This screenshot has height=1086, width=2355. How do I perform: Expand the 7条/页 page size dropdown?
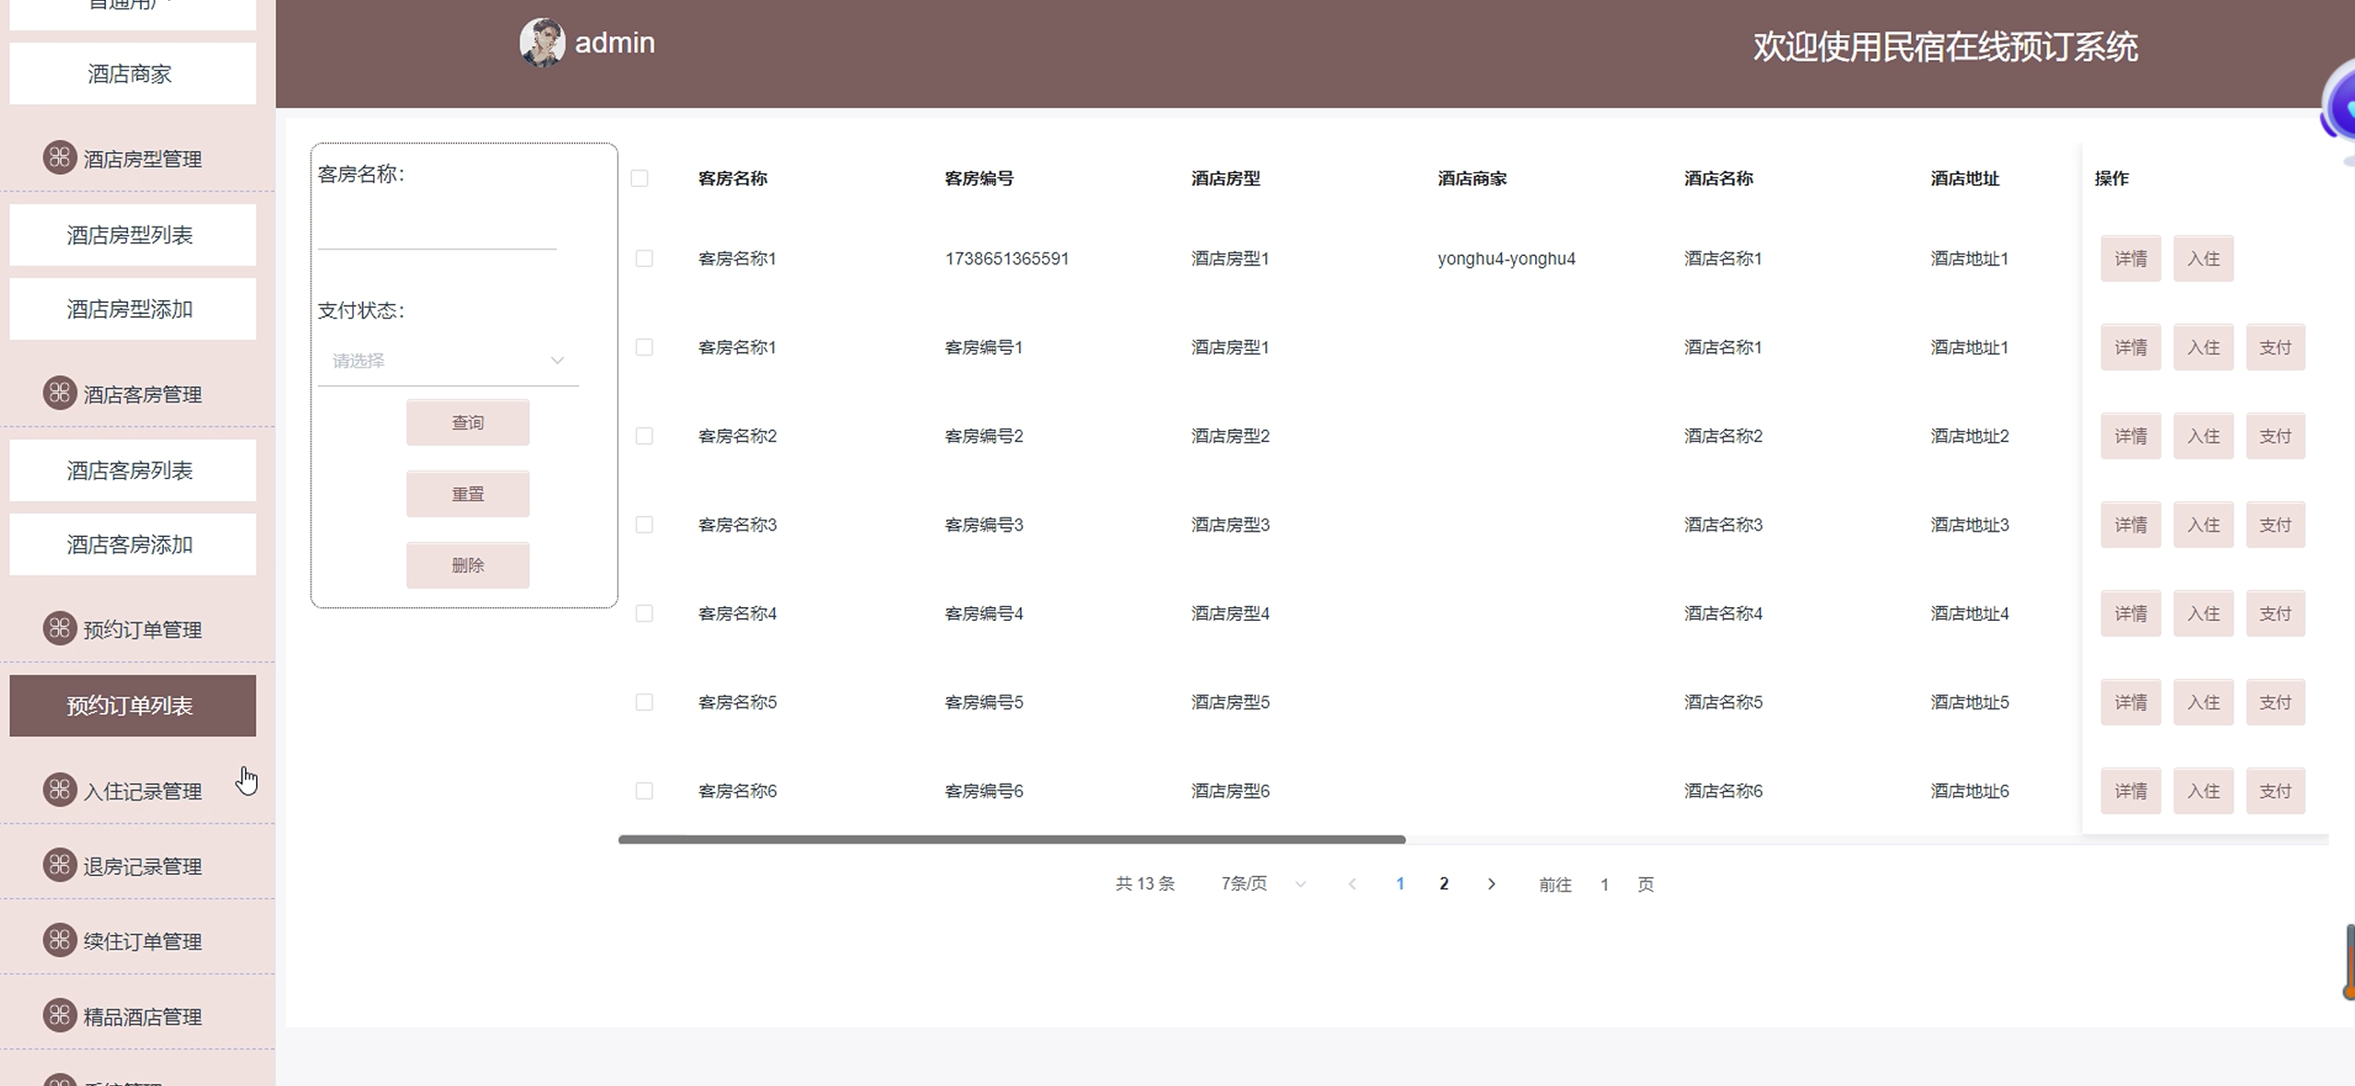tap(1262, 884)
